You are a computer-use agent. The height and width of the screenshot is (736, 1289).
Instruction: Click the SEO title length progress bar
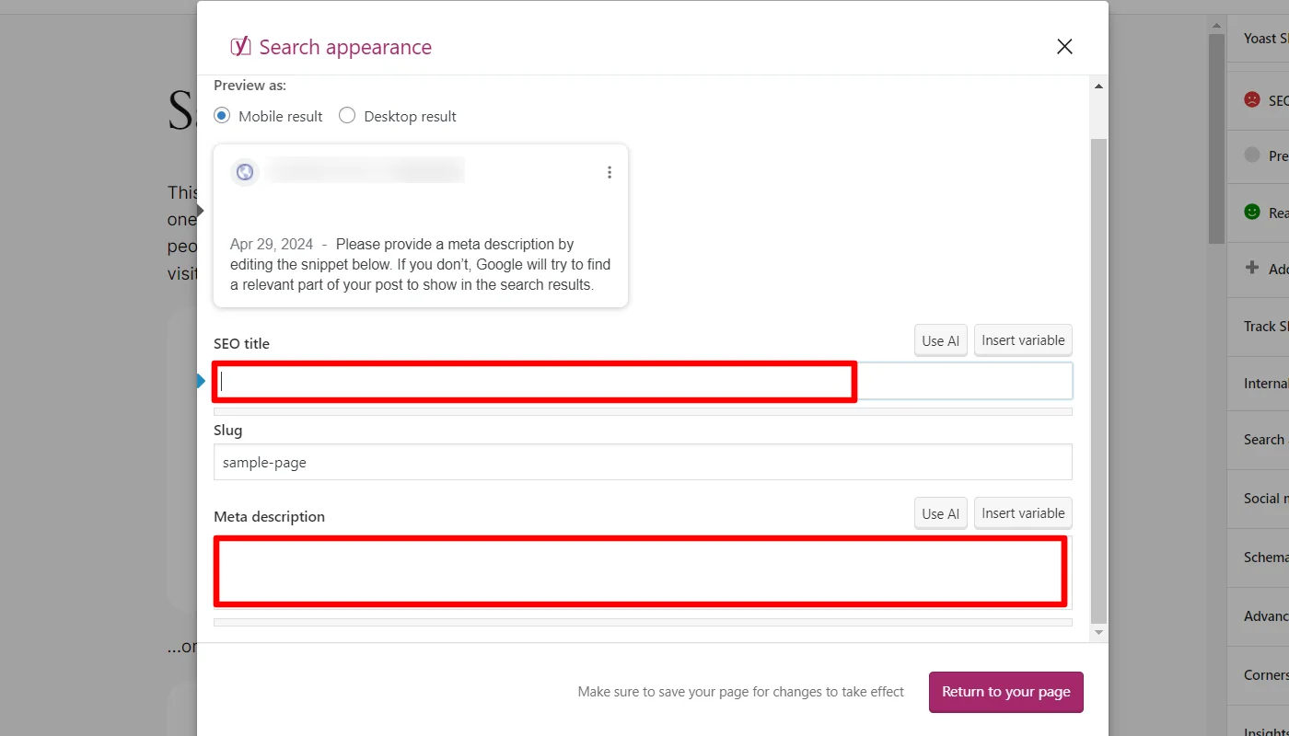pos(643,410)
